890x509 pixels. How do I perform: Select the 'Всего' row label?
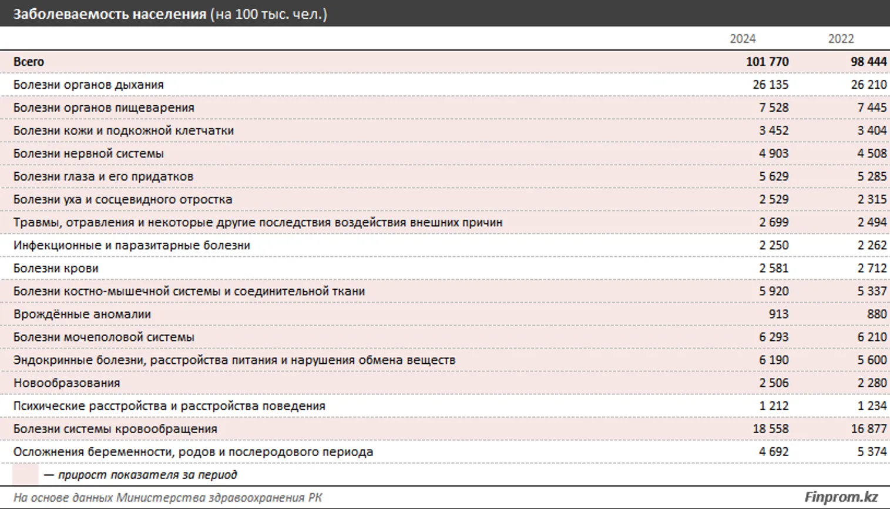click(x=29, y=62)
